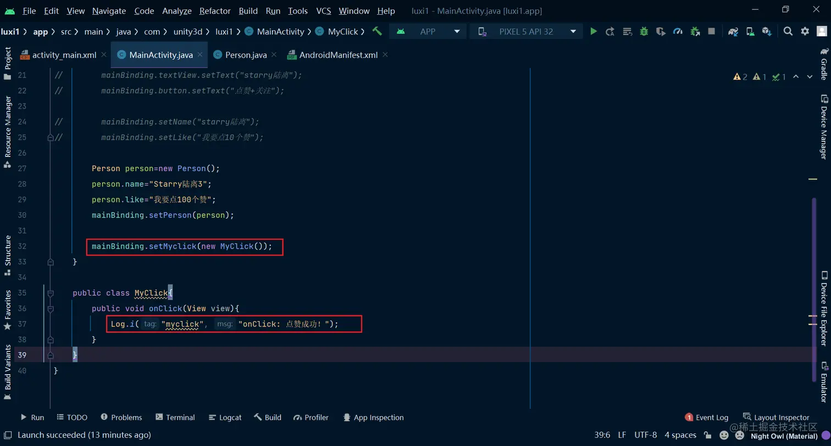Open the Device File Explorer panel
This screenshot has height=446, width=831.
(824, 308)
